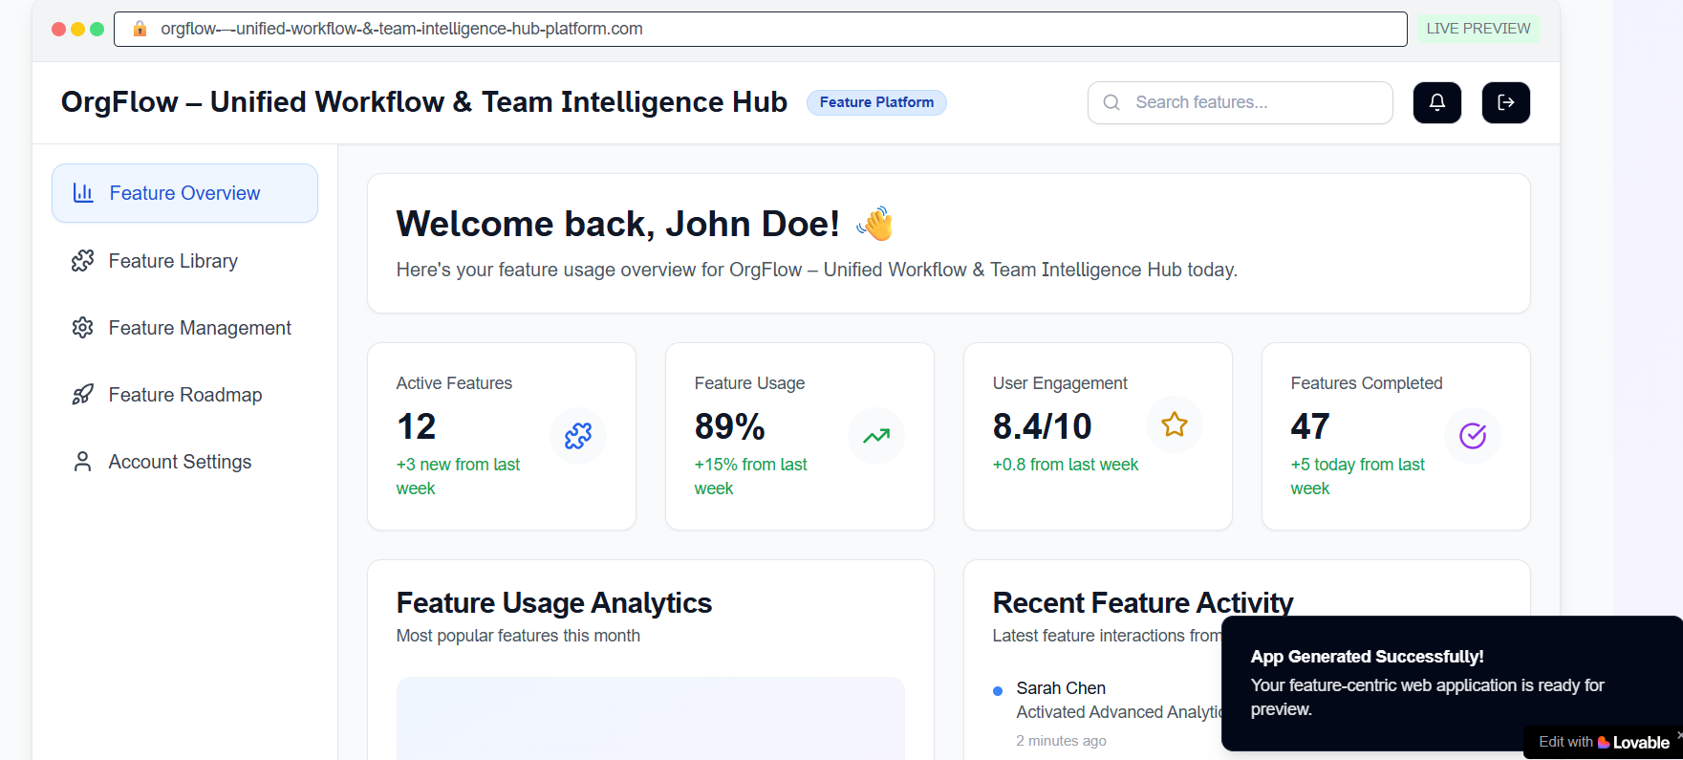Click the padlock icon in the address bar
The height and width of the screenshot is (760, 1683).
(x=140, y=29)
